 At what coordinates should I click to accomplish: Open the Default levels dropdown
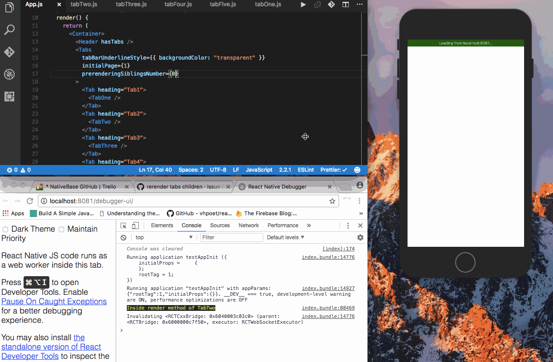point(285,237)
